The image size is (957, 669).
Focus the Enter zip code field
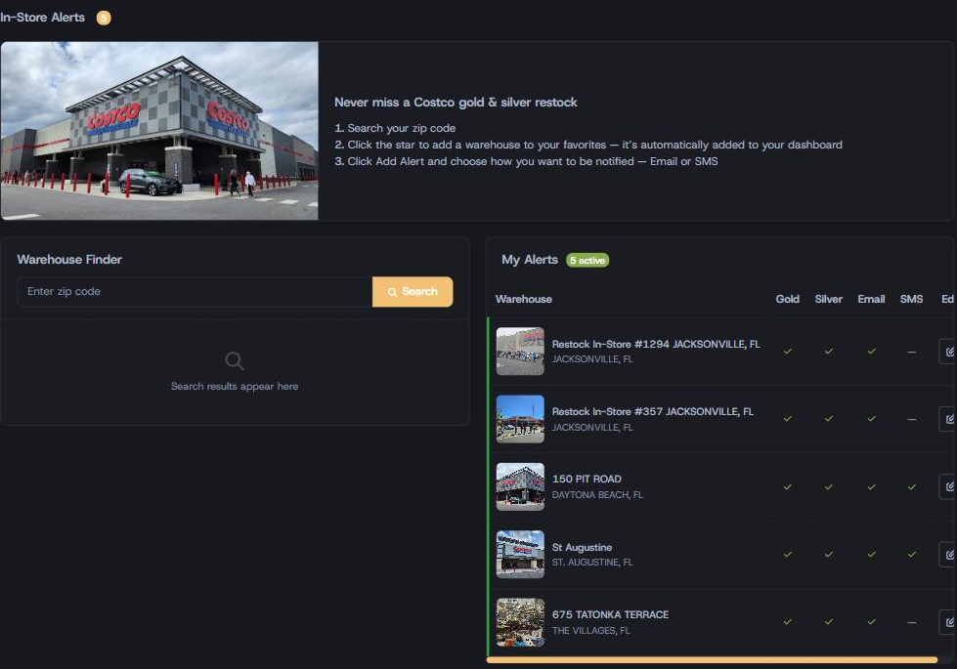[x=195, y=291]
